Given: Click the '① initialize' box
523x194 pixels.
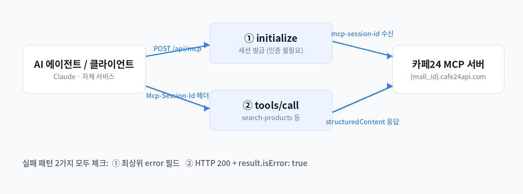Looking at the screenshot, I should (271, 43).
